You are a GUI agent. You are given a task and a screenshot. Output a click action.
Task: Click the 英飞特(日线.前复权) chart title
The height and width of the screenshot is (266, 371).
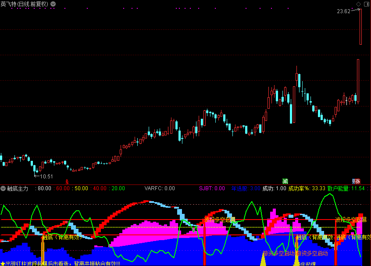tap(25, 4)
